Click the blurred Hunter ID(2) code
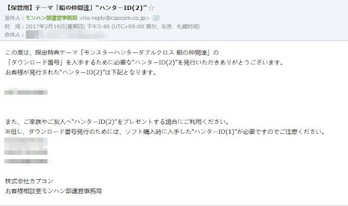 click(26, 92)
